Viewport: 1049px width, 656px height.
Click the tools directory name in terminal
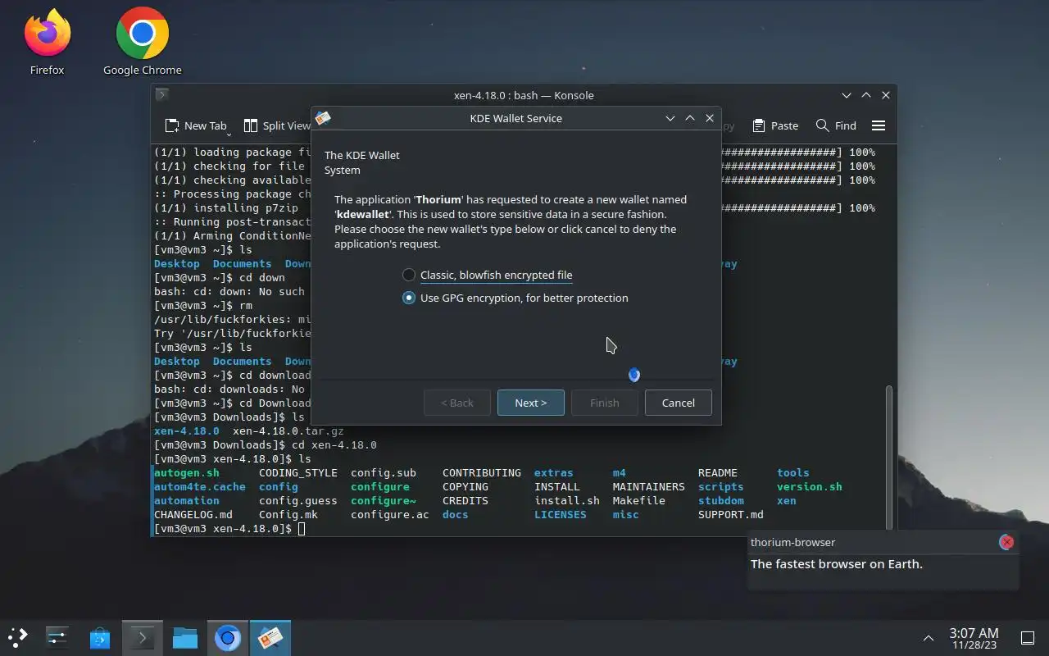793,472
